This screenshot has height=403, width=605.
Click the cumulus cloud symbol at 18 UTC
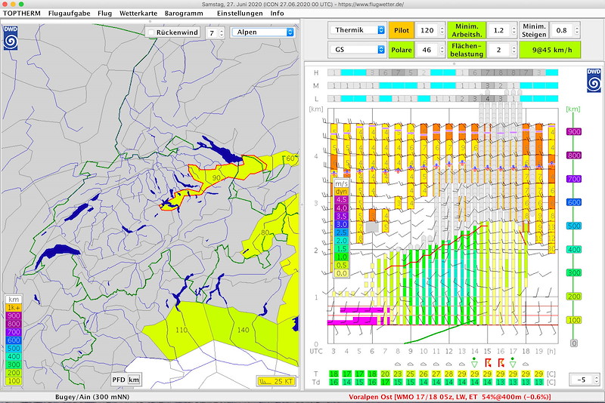coord(526,364)
